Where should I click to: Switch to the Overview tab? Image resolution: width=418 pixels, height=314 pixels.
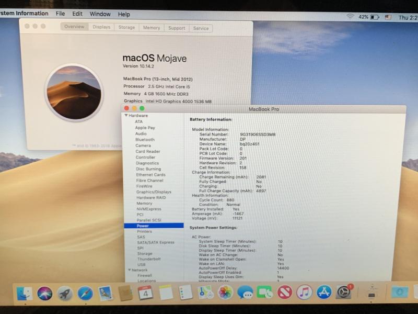[x=74, y=27]
